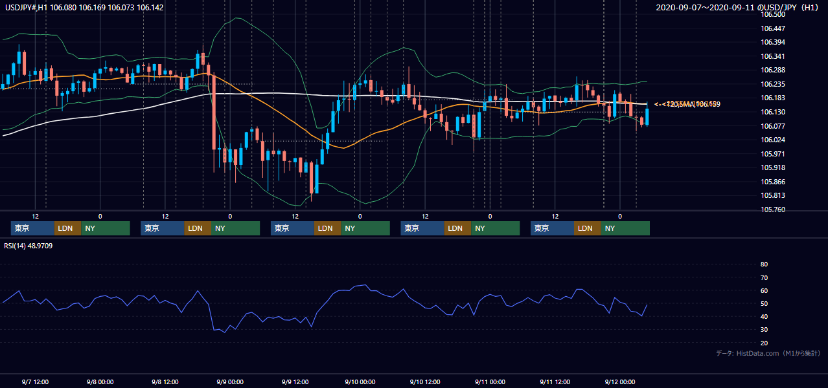Select the RSI 60 level label

tap(764, 290)
